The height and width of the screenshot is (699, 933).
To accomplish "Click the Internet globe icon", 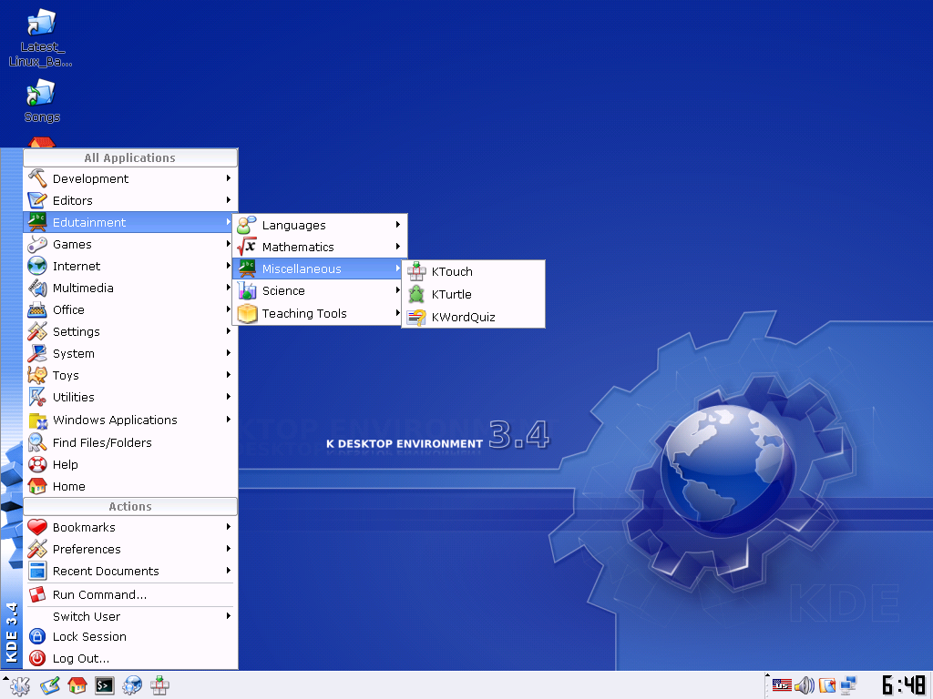I will [x=37, y=266].
